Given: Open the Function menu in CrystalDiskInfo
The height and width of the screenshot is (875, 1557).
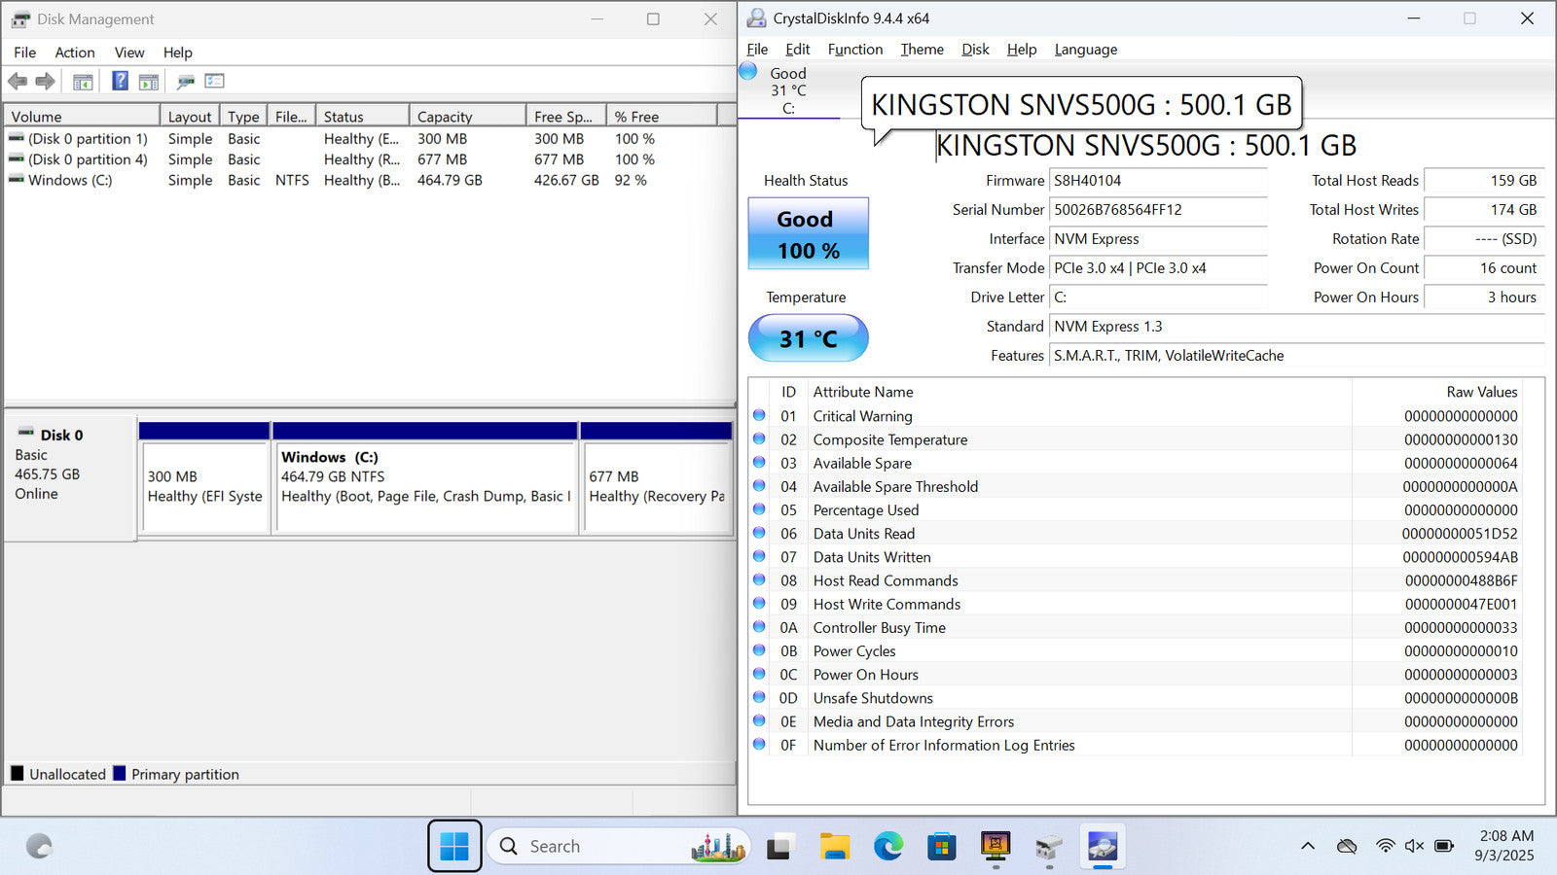Looking at the screenshot, I should (855, 50).
